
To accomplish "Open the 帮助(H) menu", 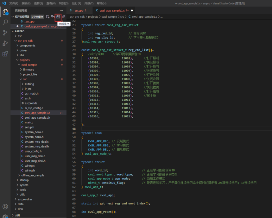I will point(101,3).
